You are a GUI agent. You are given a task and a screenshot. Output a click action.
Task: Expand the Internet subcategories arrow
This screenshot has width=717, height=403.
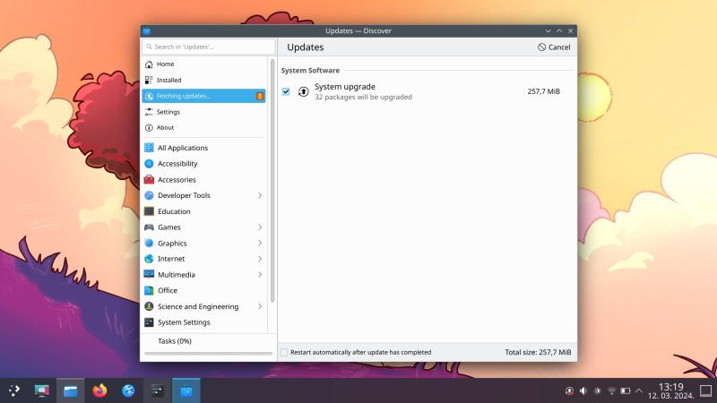click(x=260, y=259)
